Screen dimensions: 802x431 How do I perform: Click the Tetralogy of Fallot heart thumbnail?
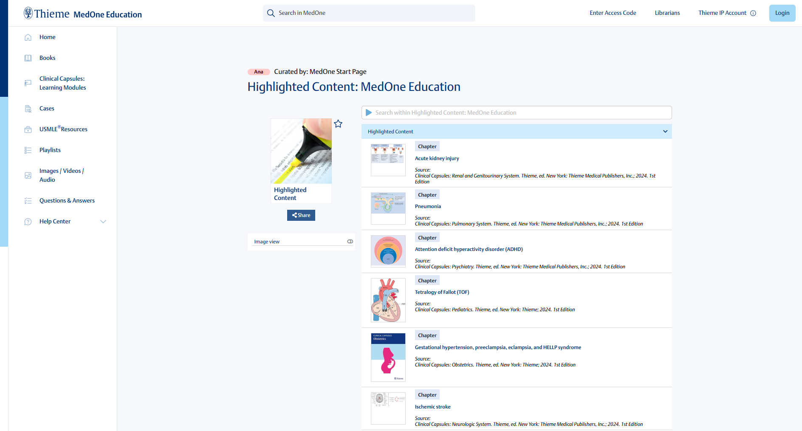388,300
